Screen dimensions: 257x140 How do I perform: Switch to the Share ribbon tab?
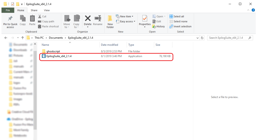pyautogui.click(x=34, y=10)
